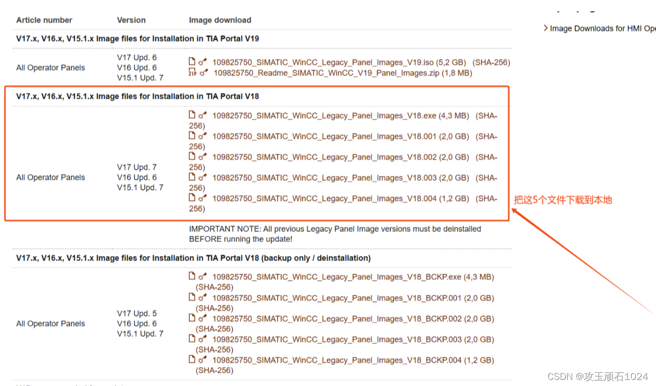Click the file icon beside Legacy_Panel_Images_V18.004

[192, 197]
